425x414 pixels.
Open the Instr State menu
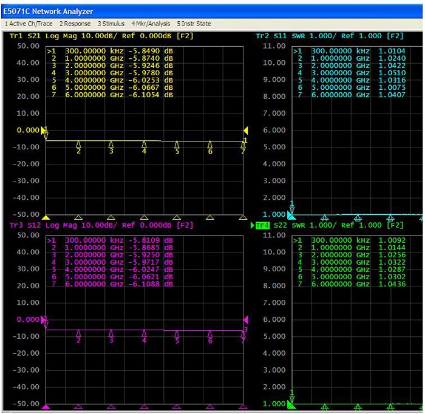194,24
